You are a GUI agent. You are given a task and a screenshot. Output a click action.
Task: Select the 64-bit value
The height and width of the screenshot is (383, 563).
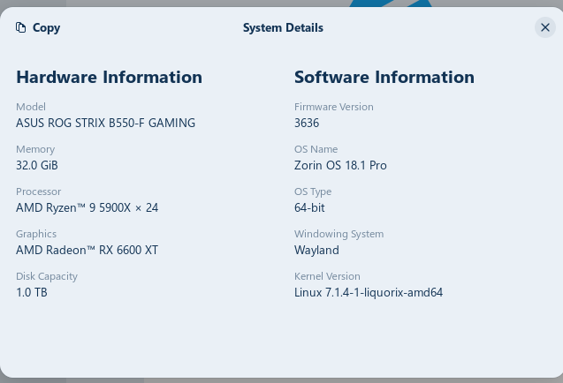(309, 207)
